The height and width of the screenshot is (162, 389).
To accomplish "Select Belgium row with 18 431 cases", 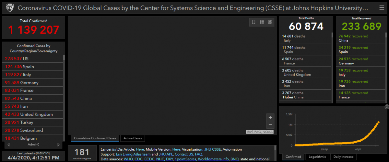I will tap(33, 138).
